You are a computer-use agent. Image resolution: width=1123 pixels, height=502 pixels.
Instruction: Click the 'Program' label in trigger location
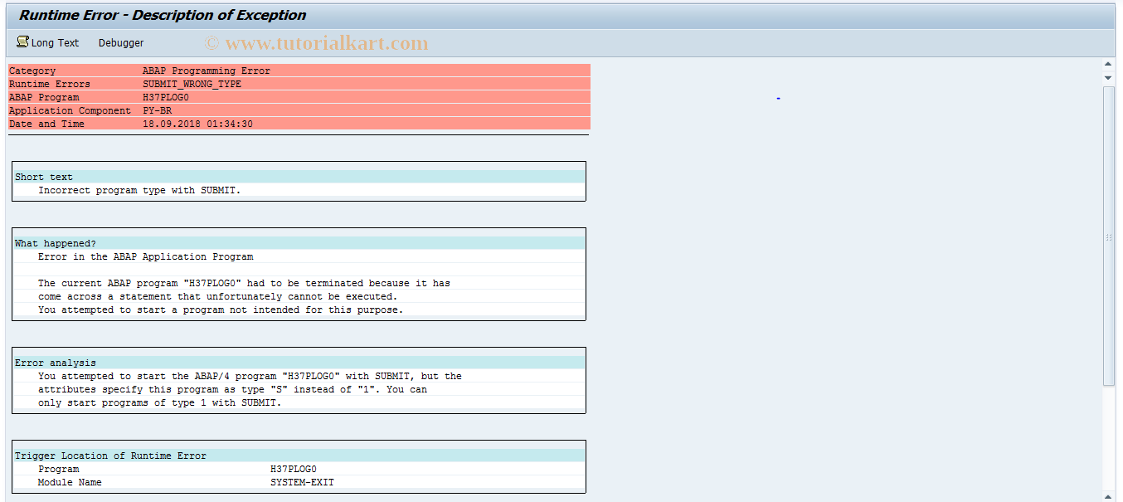tap(59, 469)
